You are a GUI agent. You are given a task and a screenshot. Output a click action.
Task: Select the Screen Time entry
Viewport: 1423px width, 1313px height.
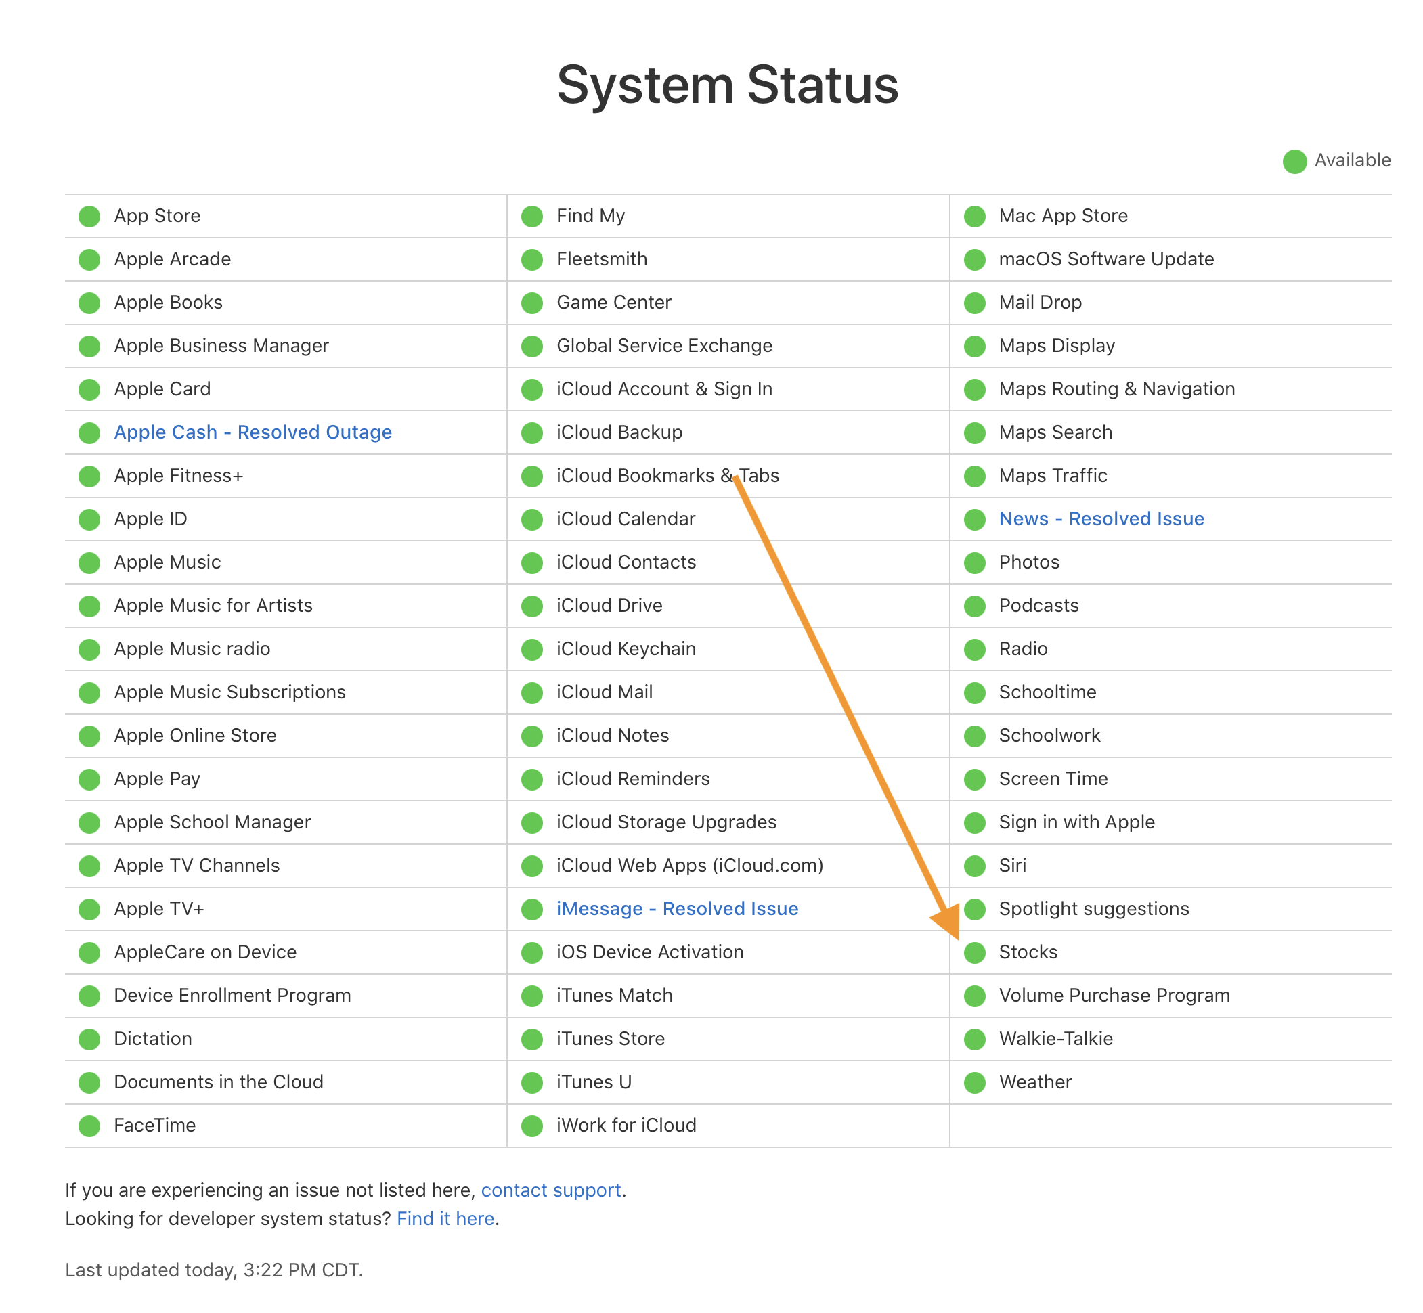click(1053, 779)
